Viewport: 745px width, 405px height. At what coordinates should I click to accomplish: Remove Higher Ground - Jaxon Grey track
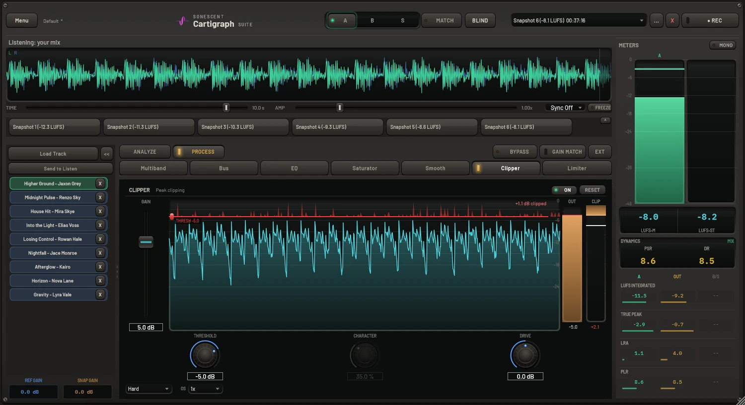click(x=100, y=183)
